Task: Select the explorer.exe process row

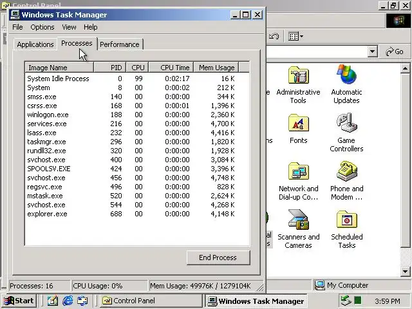Action: (x=131, y=214)
